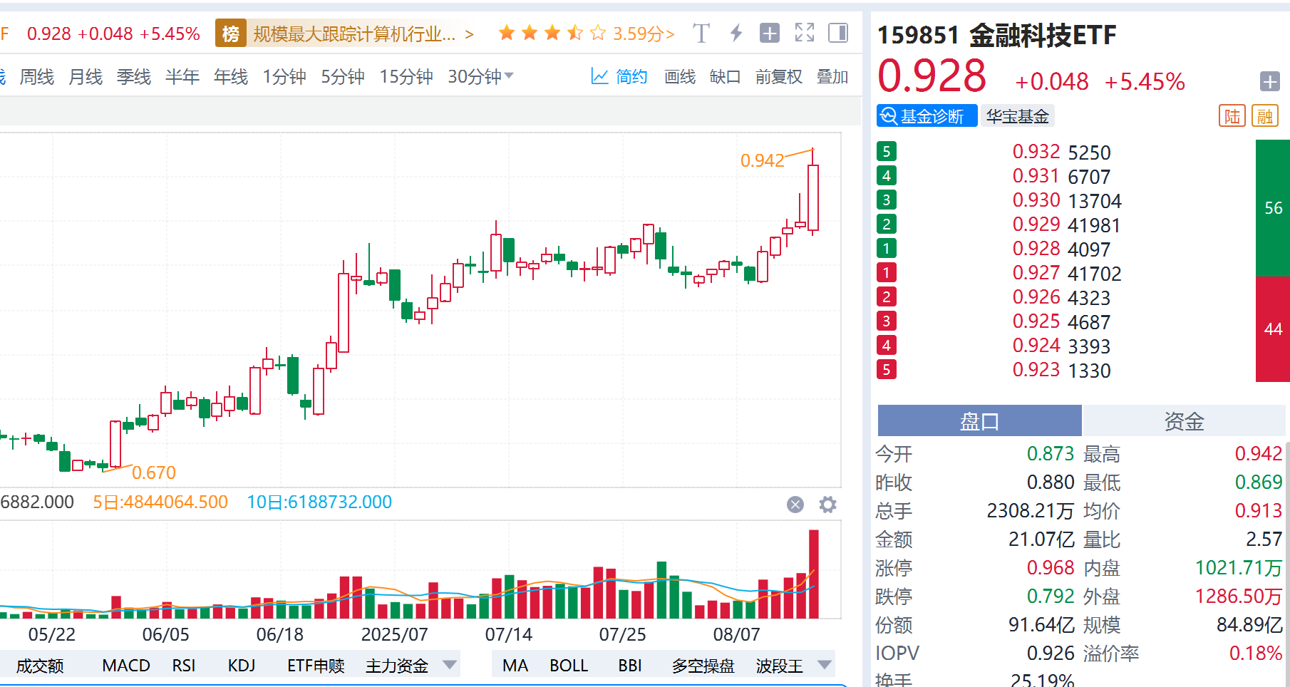
Task: Toggle 缺口 gap display
Action: pos(725,77)
